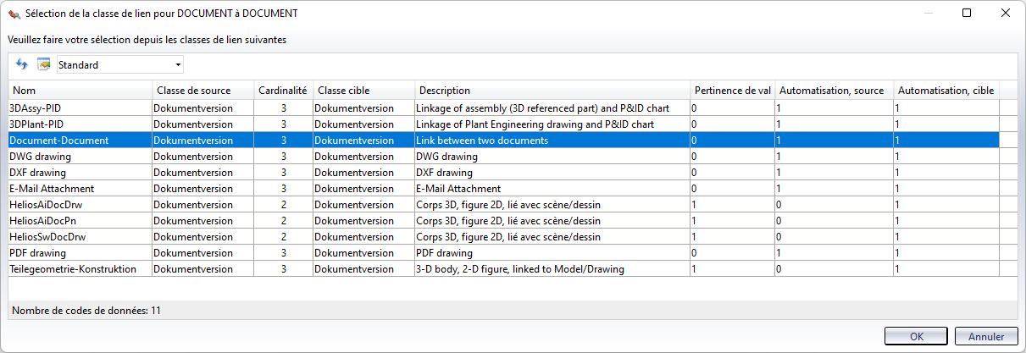Viewport: 1026px width, 353px height.
Task: Close the link class selection dialog
Action: 1006,14
